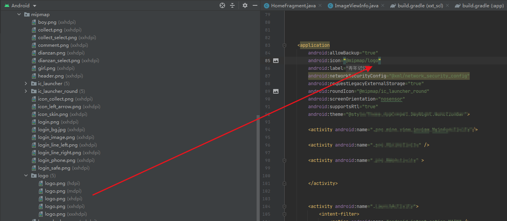Viewport: 507px width, 221px height.
Task: Expand the ic_launcher_round folder
Action: coord(26,91)
